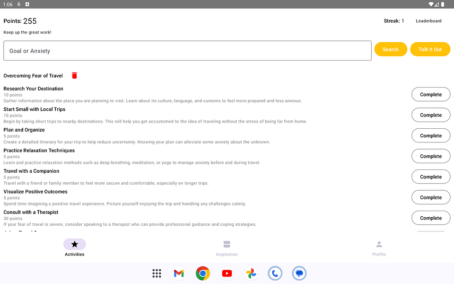The image size is (454, 284).
Task: Complete Research Your Destination activity
Action: [x=431, y=95]
